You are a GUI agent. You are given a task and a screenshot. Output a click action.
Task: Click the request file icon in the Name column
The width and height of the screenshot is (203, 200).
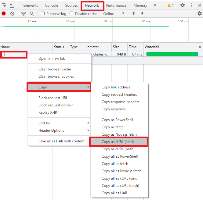pos(3,54)
